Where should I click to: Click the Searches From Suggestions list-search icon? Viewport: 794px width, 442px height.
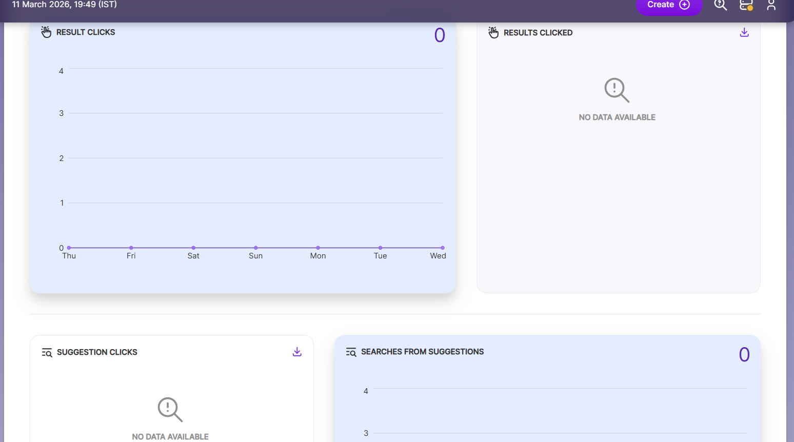tap(351, 352)
